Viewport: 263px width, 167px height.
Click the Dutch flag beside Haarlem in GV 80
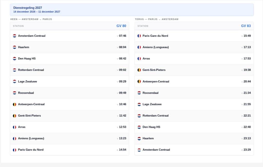coord(15,47)
